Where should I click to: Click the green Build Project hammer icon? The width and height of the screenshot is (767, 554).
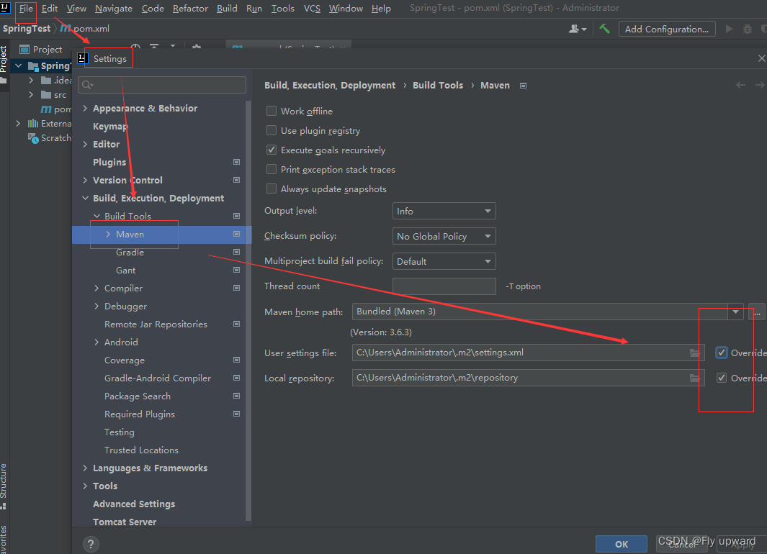click(x=605, y=29)
